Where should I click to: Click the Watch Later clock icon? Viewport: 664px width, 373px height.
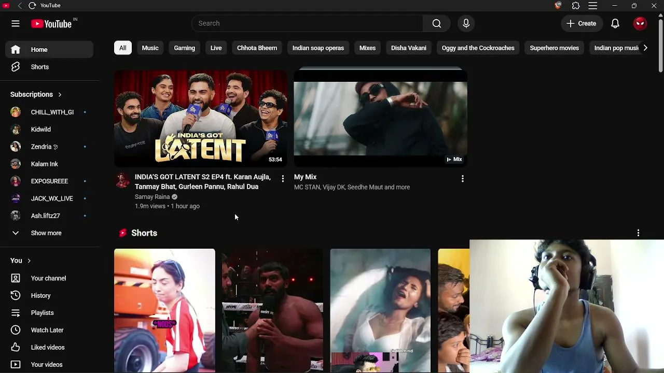(16, 330)
